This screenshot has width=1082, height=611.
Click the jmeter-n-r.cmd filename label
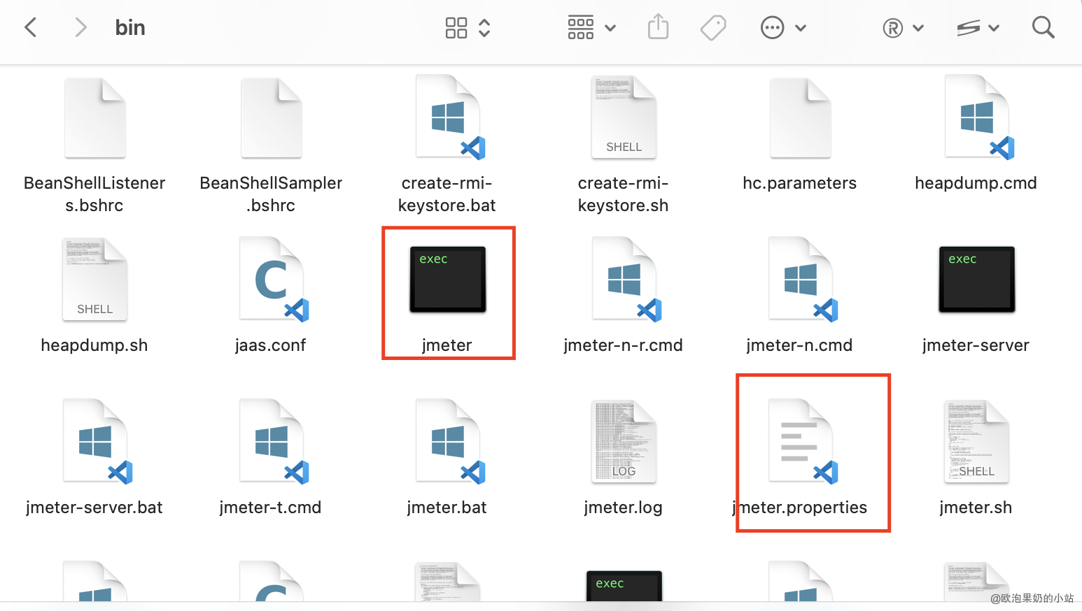pyautogui.click(x=623, y=345)
